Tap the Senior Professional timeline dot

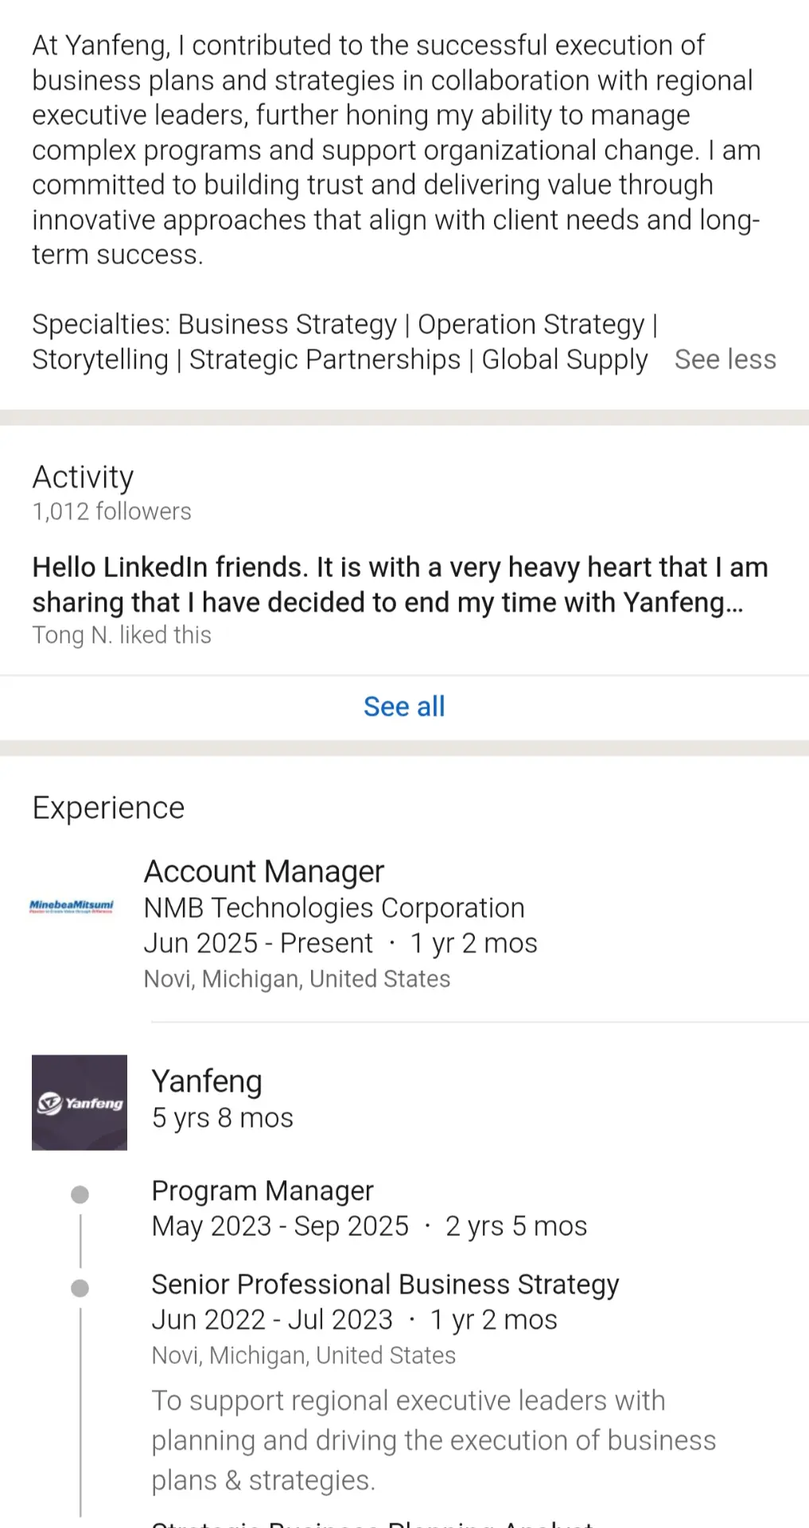click(x=80, y=1288)
